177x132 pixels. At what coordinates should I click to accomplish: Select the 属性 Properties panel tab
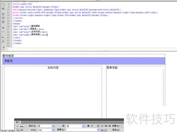18,122
